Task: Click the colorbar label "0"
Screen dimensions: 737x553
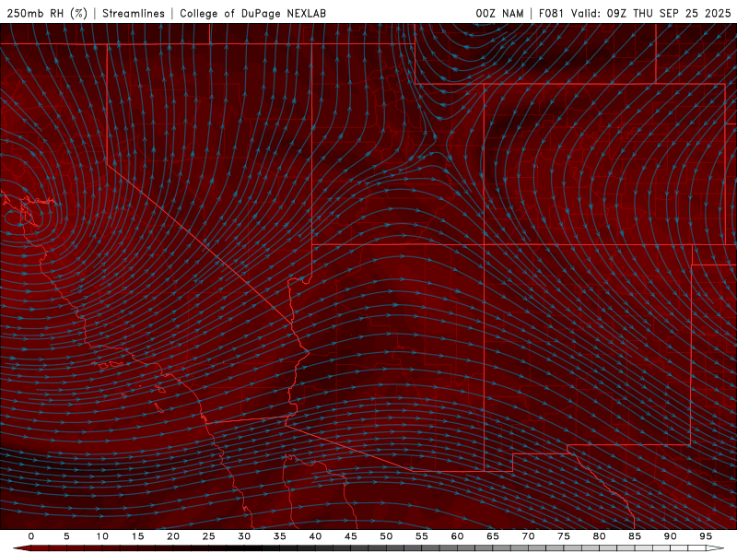Action: point(31,536)
